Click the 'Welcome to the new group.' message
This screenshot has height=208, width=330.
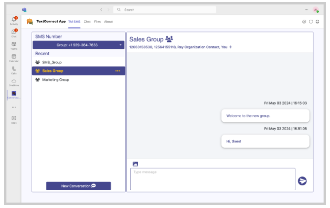click(265, 116)
